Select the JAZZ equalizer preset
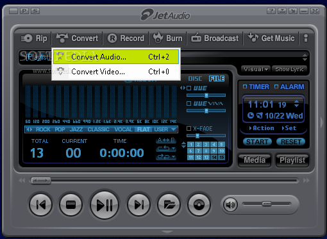 click(76, 129)
